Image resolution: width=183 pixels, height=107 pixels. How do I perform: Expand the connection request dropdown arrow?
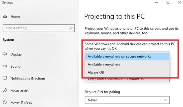tap(165, 79)
